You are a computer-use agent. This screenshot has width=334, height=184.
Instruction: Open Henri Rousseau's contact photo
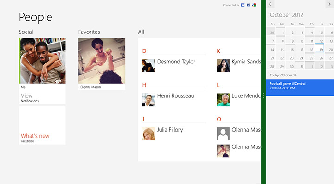149,100
